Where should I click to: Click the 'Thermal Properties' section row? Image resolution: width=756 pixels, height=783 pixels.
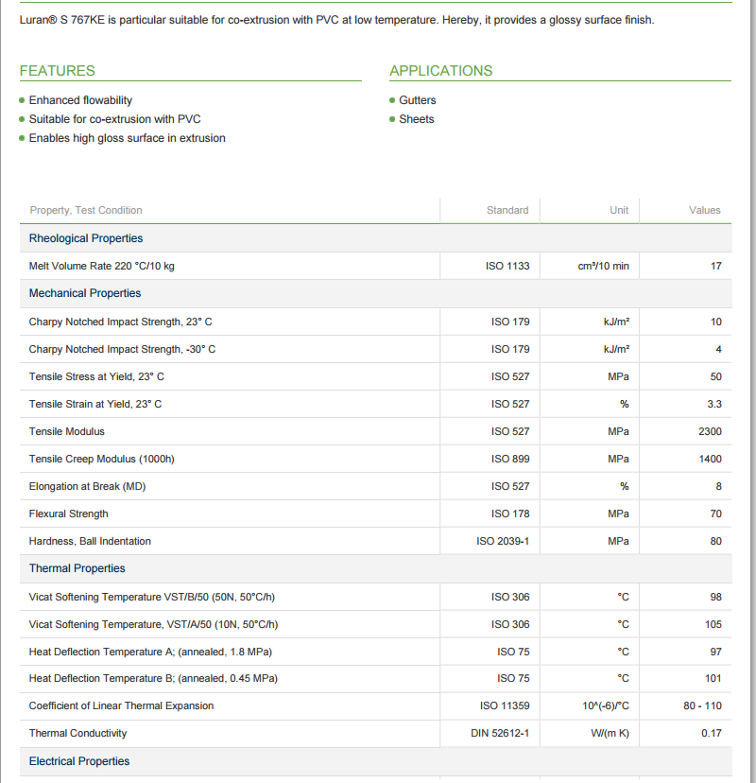pos(376,568)
